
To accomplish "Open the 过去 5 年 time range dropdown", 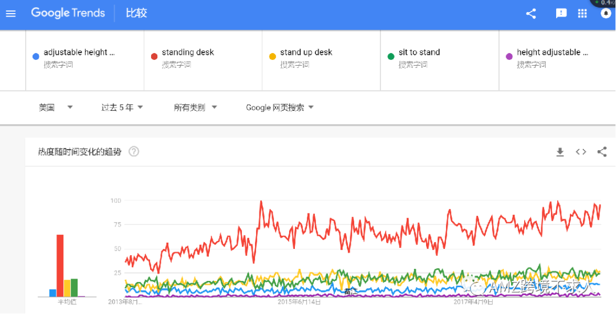I will point(122,107).
